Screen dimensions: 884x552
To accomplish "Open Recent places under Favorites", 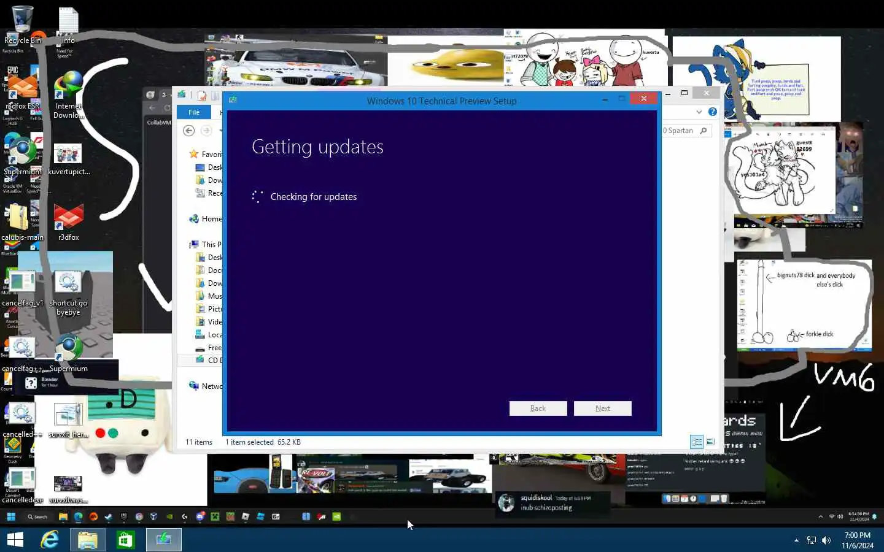I will click(x=209, y=193).
